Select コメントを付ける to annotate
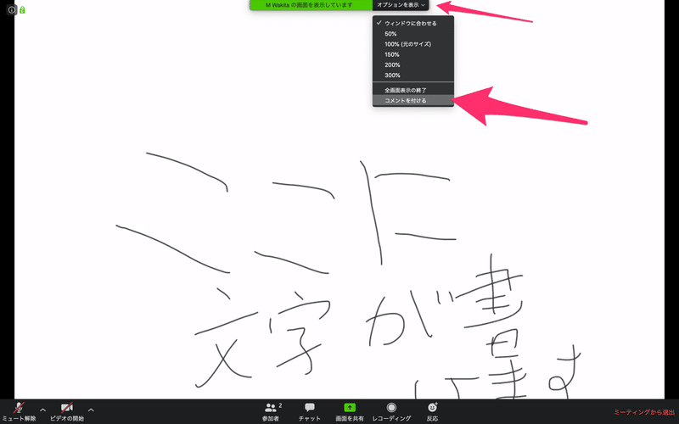The height and width of the screenshot is (424, 679). coord(413,100)
